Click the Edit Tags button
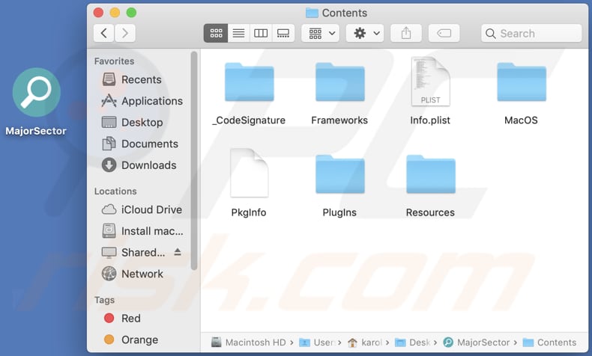 pos(444,34)
